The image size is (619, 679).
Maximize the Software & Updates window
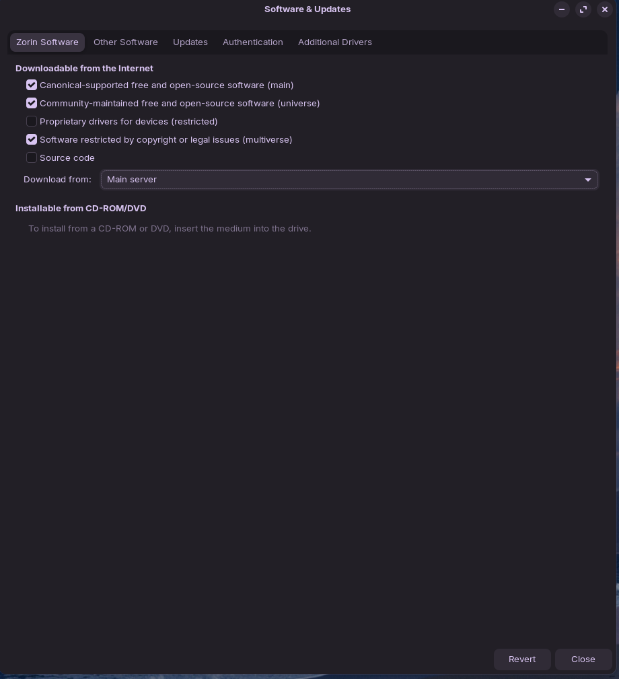tap(583, 9)
